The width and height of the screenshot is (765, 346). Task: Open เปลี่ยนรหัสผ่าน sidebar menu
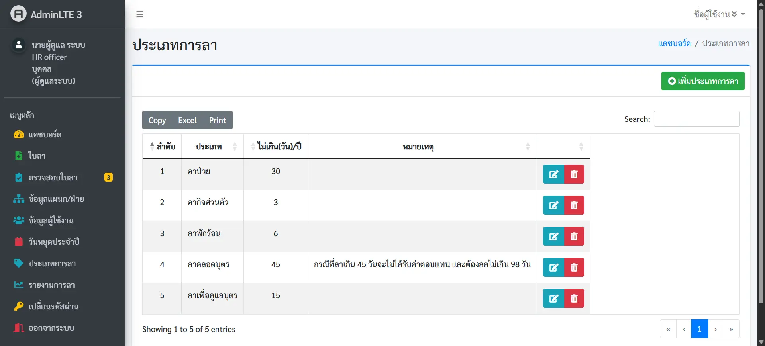(x=62, y=306)
